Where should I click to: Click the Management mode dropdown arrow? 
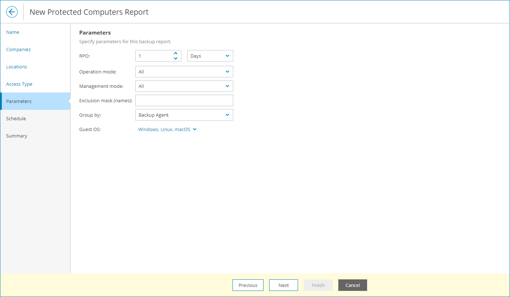[x=227, y=86]
